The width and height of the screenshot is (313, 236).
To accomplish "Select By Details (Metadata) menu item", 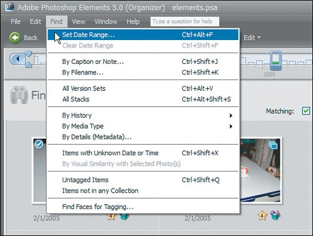I will point(143,137).
